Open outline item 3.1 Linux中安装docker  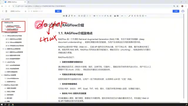(12, 79)
